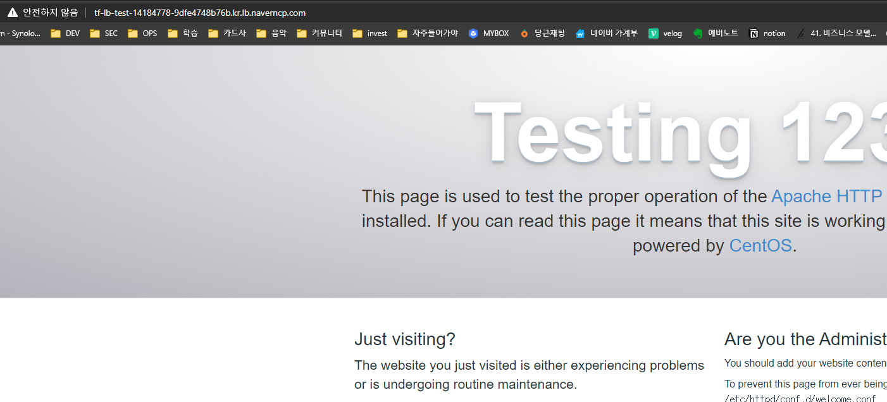Open the 음악 bookmark folder

click(x=271, y=33)
